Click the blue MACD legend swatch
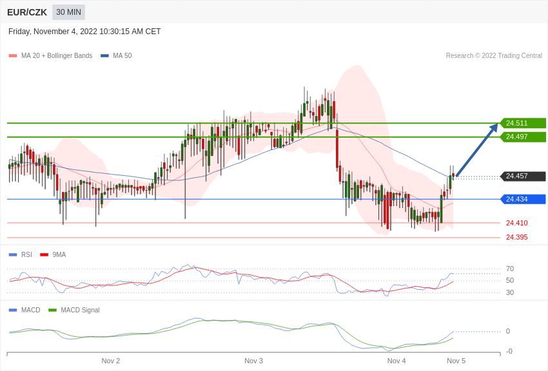 pos(13,310)
